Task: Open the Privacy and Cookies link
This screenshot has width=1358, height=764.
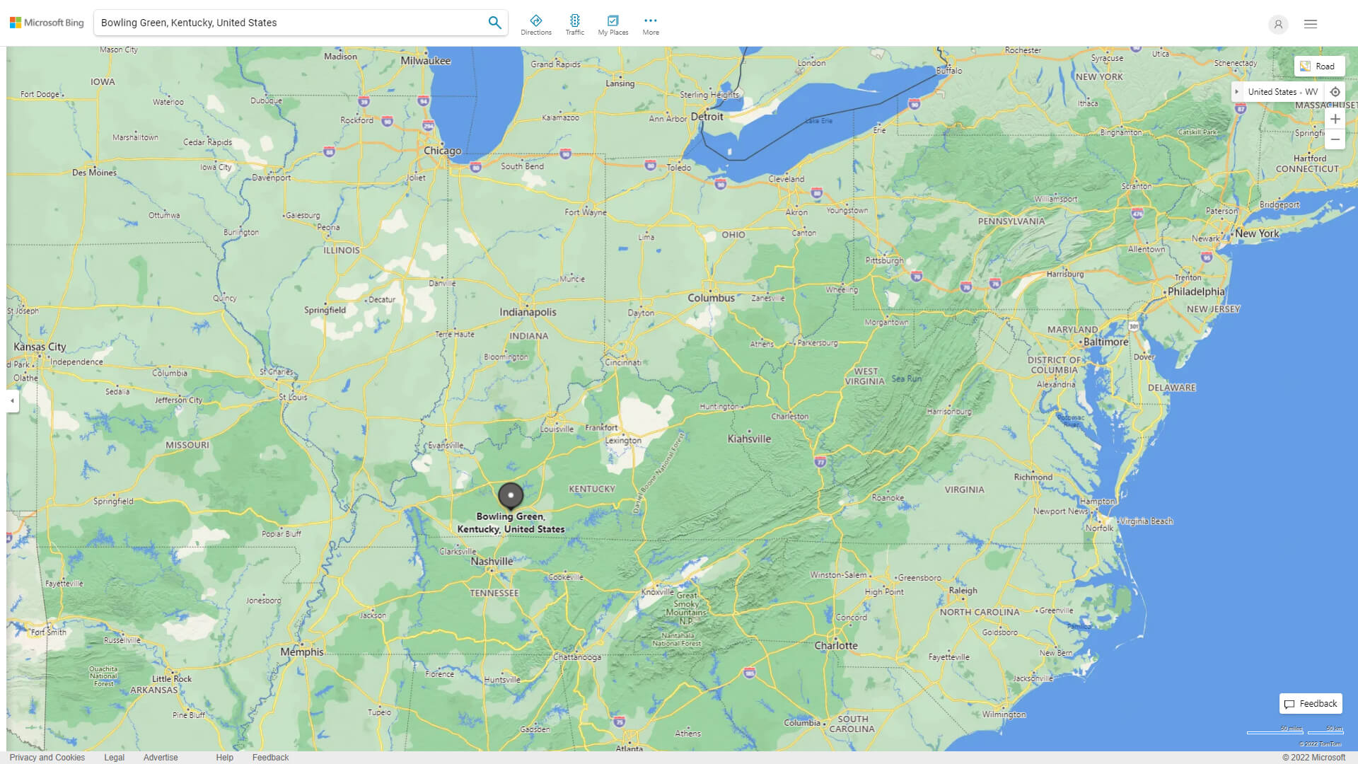Action: [47, 757]
